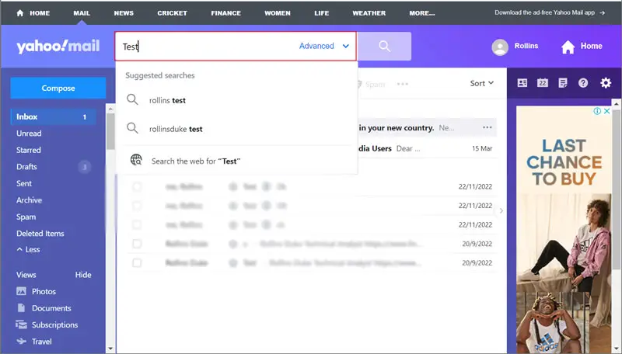Viewport: 622px width, 354px height.
Task: Open the FINANCE tab in top navigation
Action: click(x=226, y=13)
